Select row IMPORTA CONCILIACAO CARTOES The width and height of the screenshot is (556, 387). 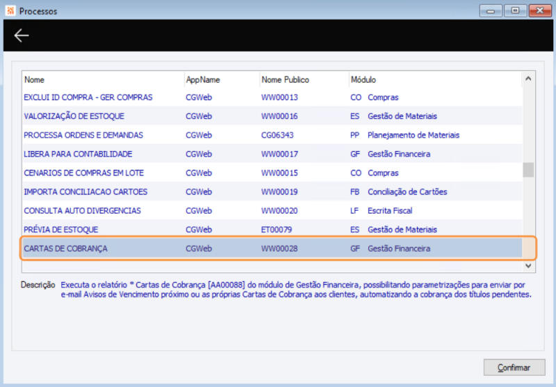click(x=272, y=191)
